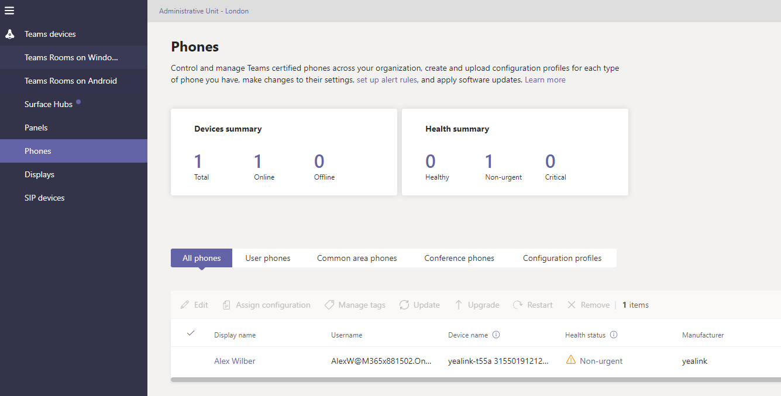
Task: Click the hamburger menu icon
Action: pyautogui.click(x=9, y=11)
